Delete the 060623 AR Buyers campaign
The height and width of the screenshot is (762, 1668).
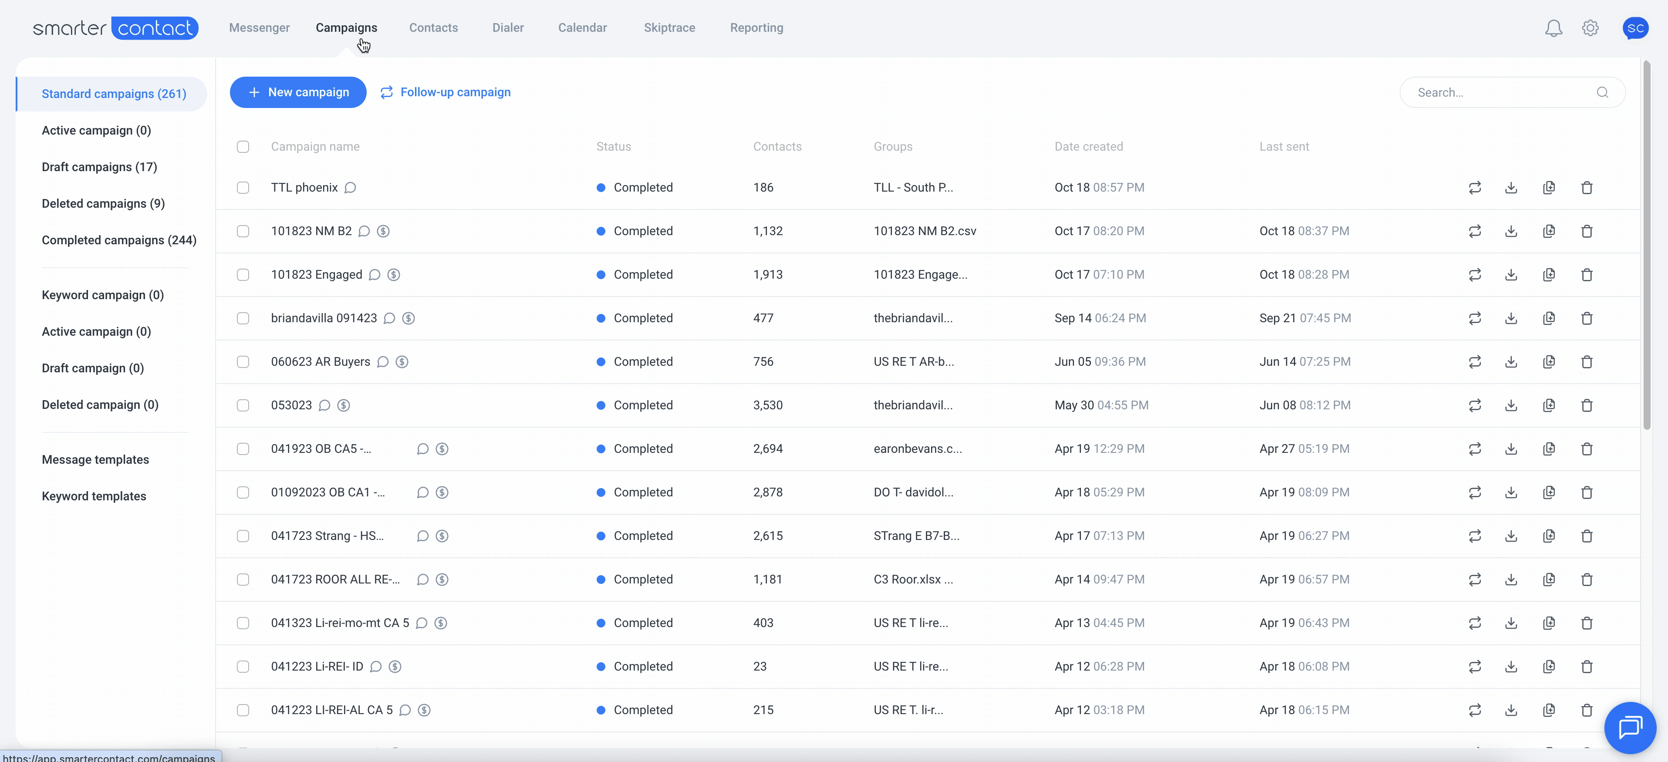pyautogui.click(x=1587, y=362)
